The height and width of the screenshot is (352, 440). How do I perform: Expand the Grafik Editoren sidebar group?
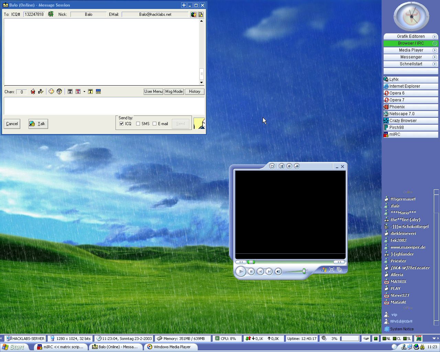(x=434, y=36)
